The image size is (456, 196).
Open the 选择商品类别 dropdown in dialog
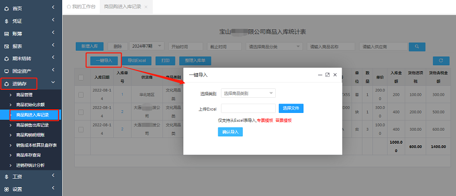(x=248, y=94)
